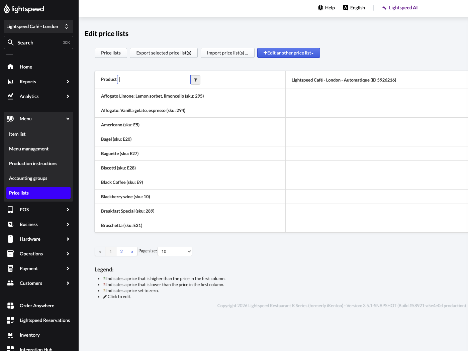Click the Home house icon
This screenshot has width=468, height=351.
10,67
